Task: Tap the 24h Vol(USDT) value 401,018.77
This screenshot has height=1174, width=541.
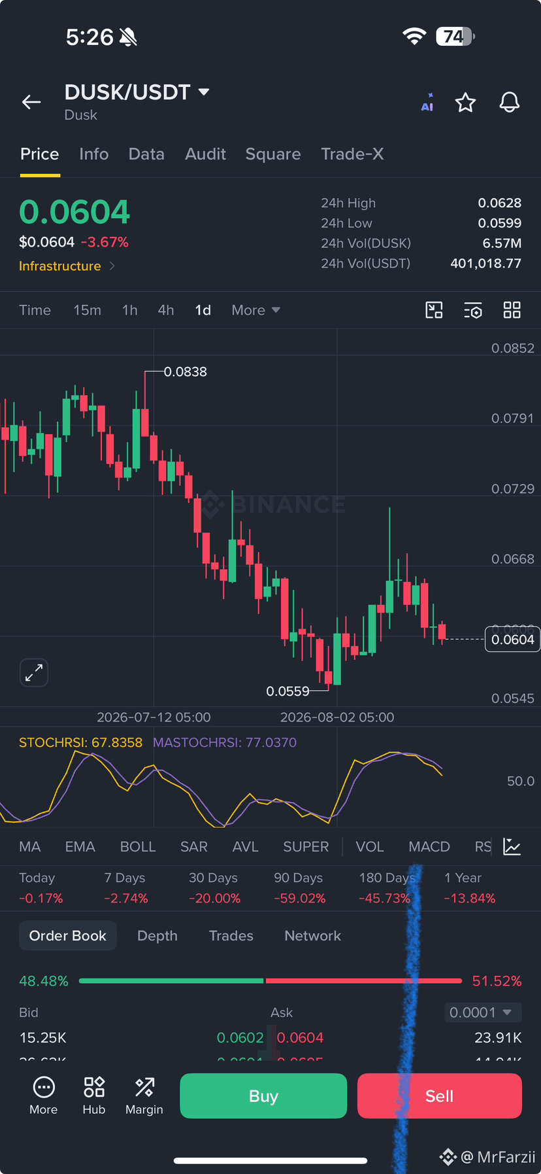Action: coord(486,264)
